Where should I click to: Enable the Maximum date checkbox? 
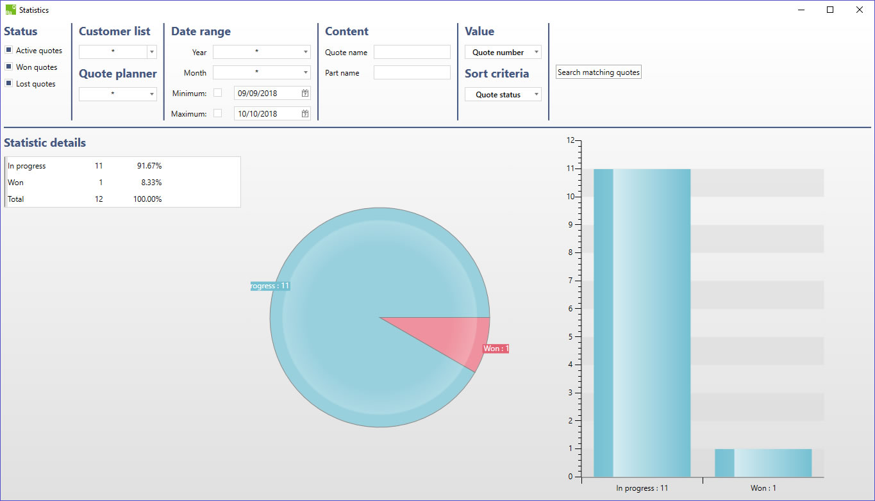[218, 113]
